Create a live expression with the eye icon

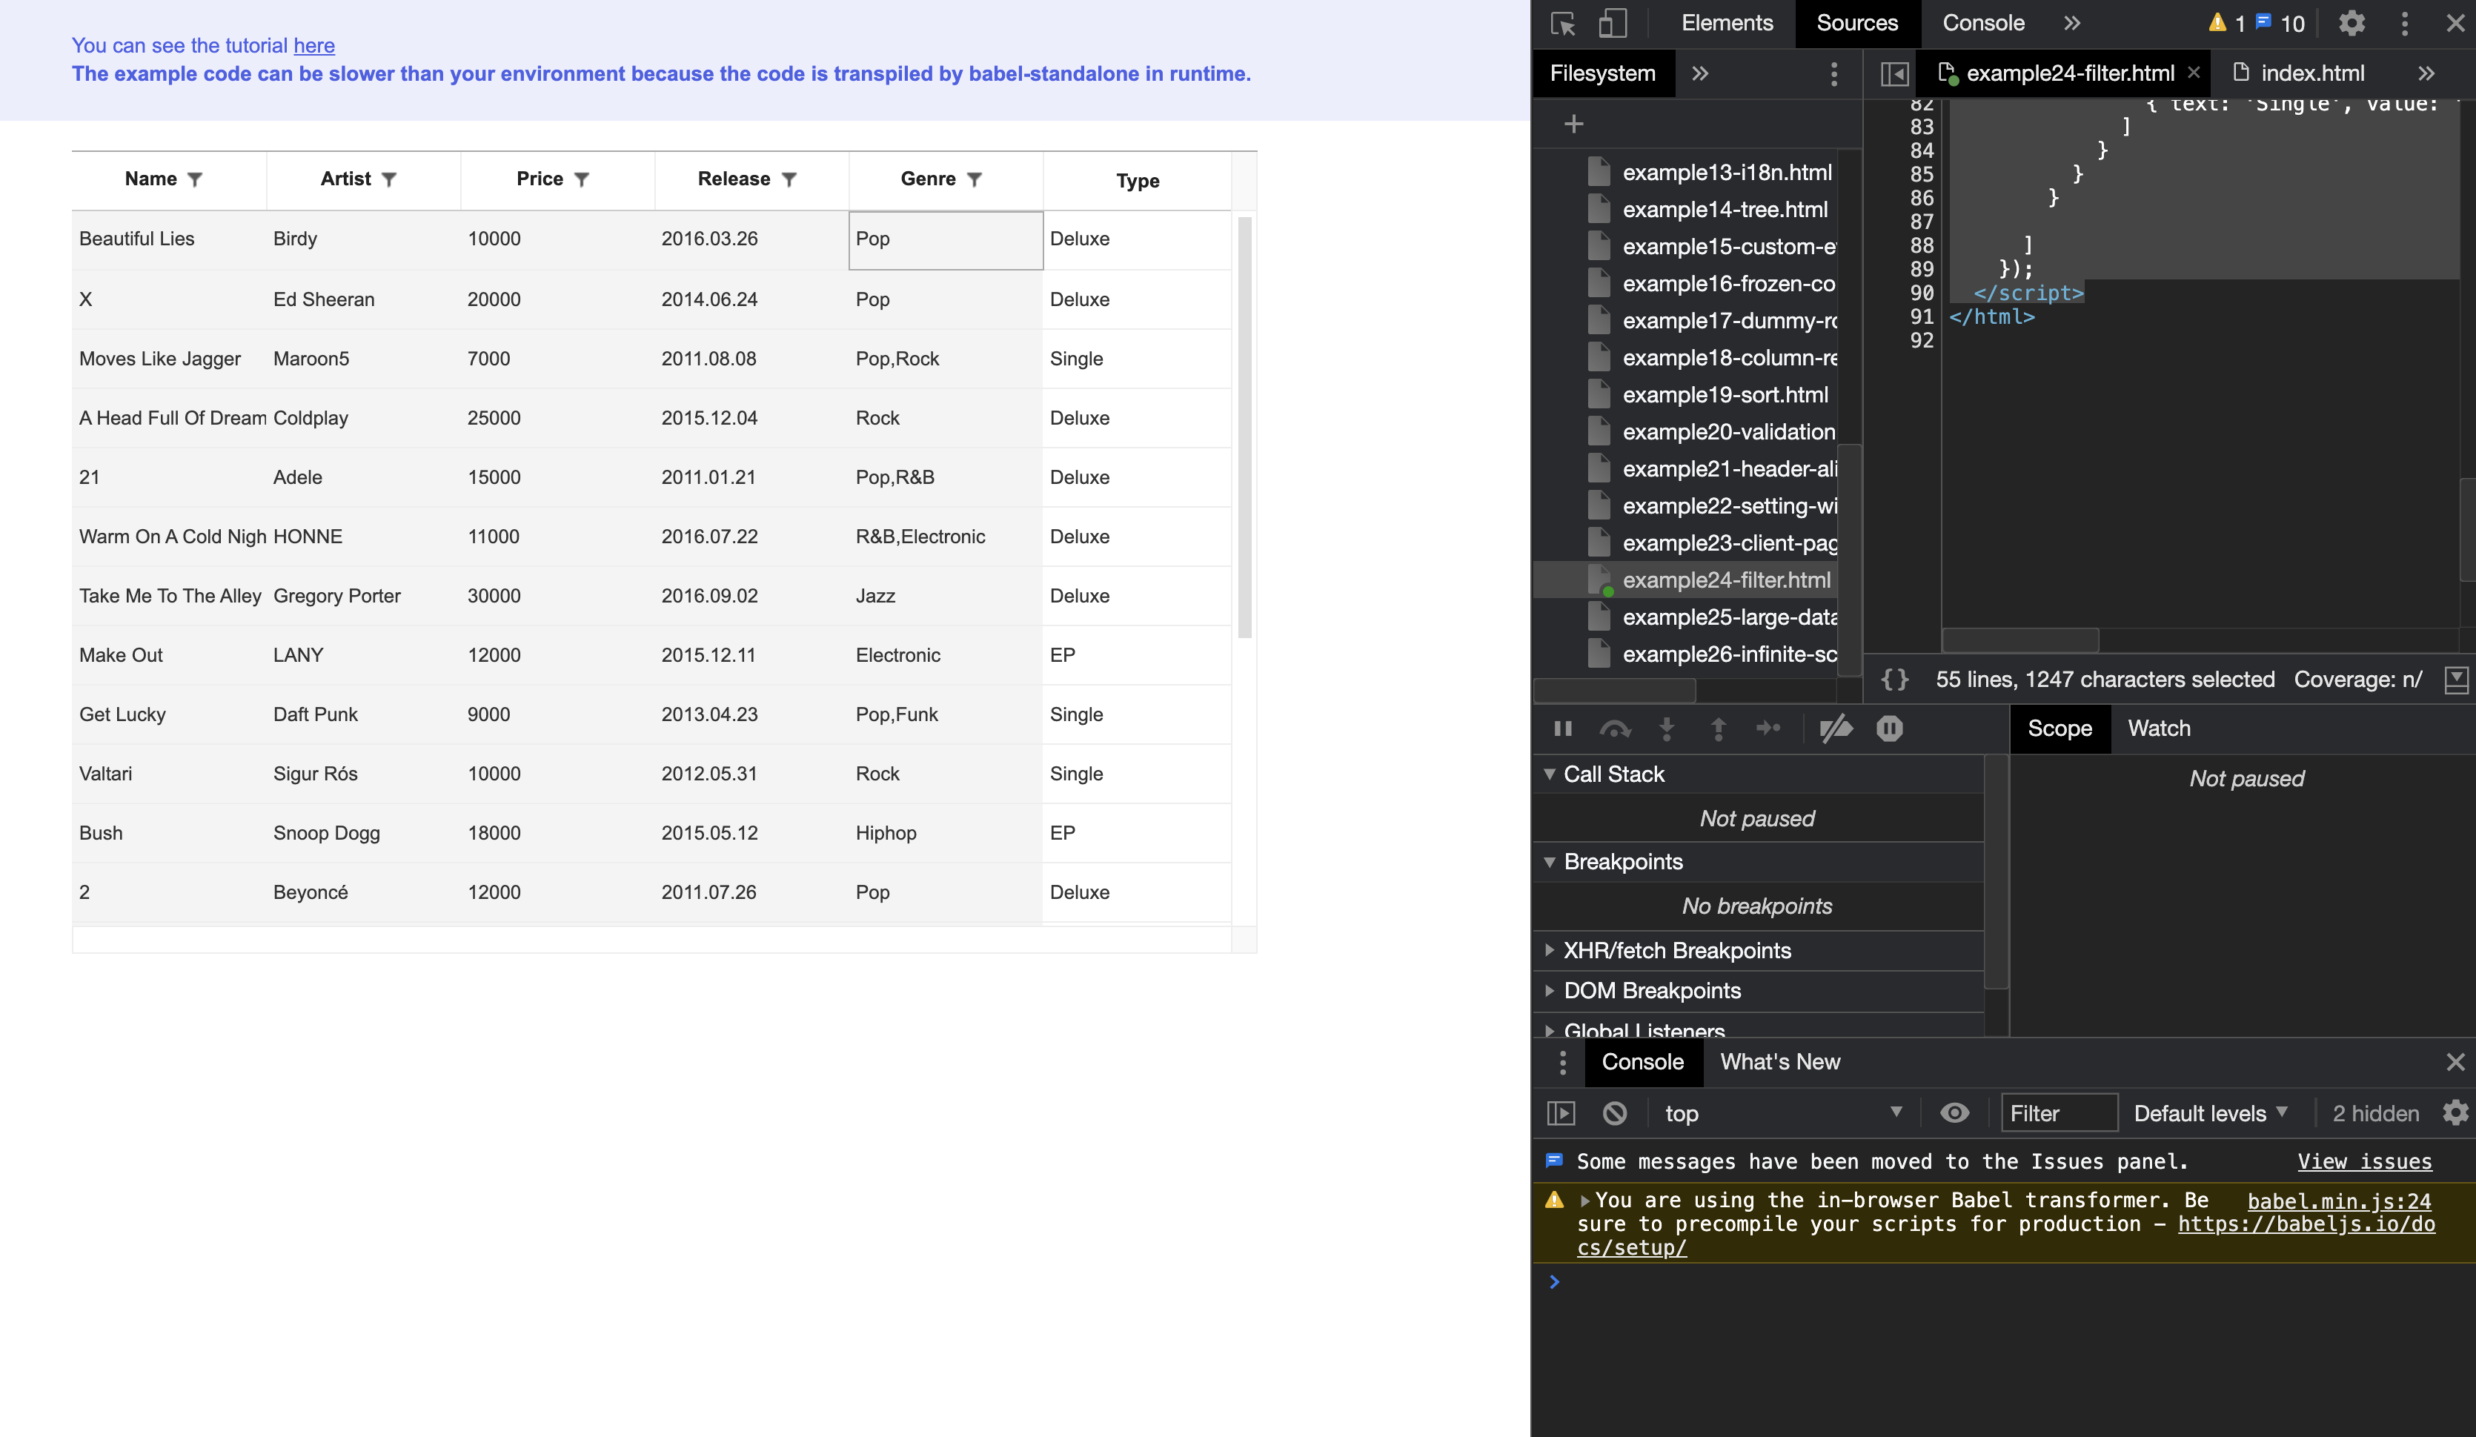point(1954,1113)
